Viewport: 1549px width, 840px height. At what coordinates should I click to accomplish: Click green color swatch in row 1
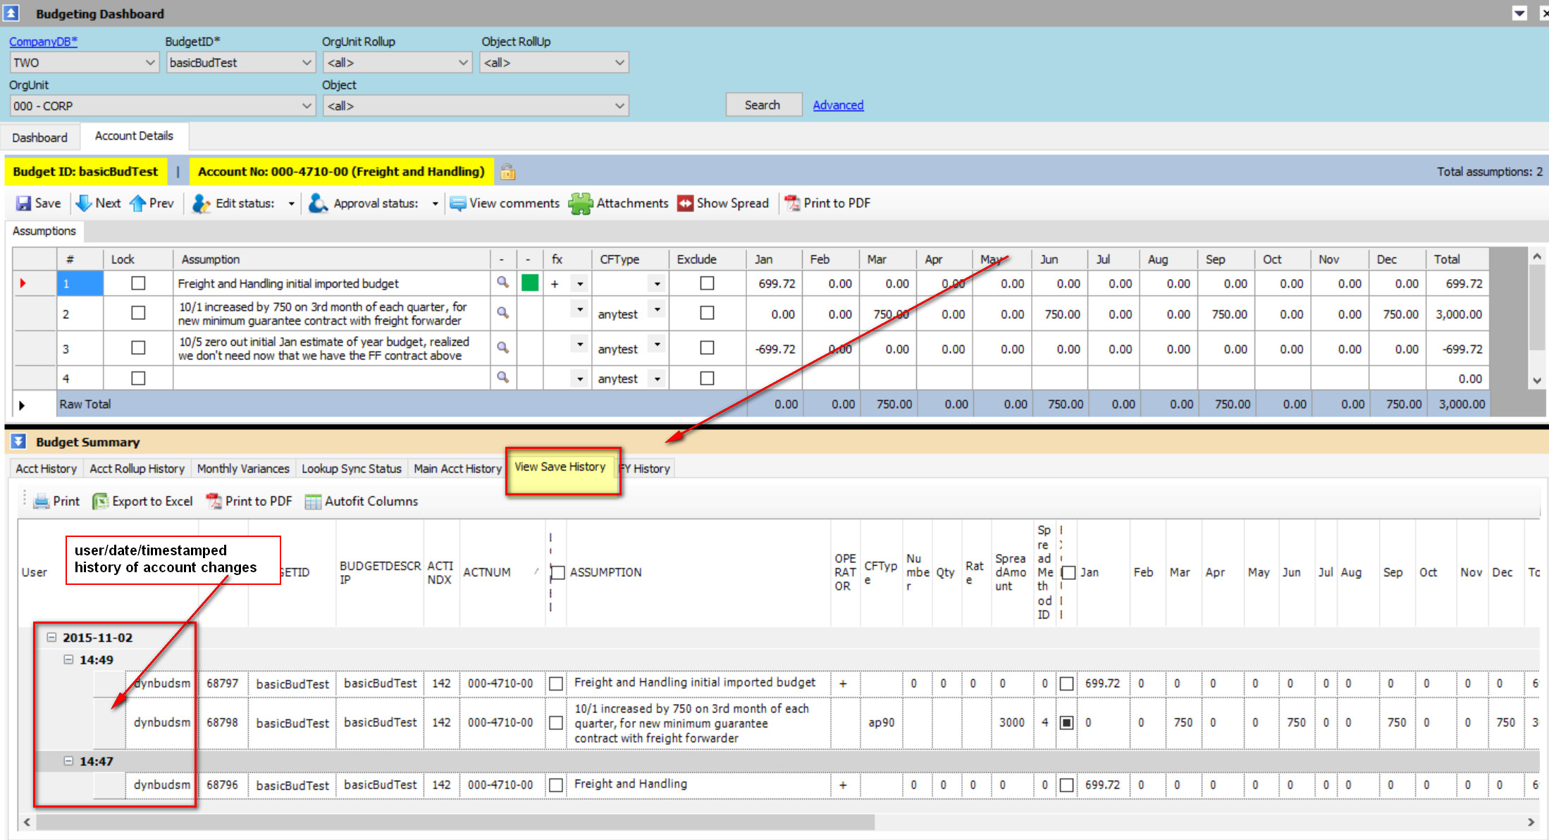pyautogui.click(x=530, y=283)
